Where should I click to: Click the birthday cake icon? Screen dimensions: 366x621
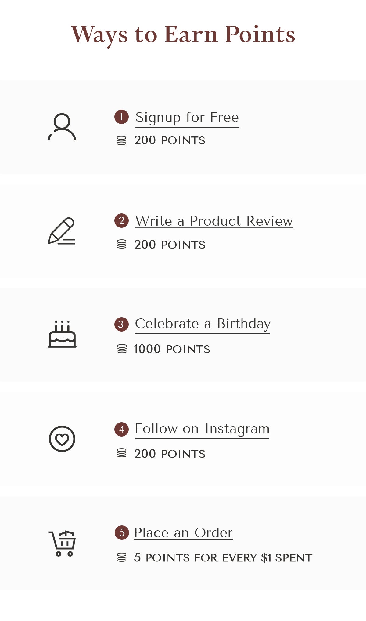62,334
